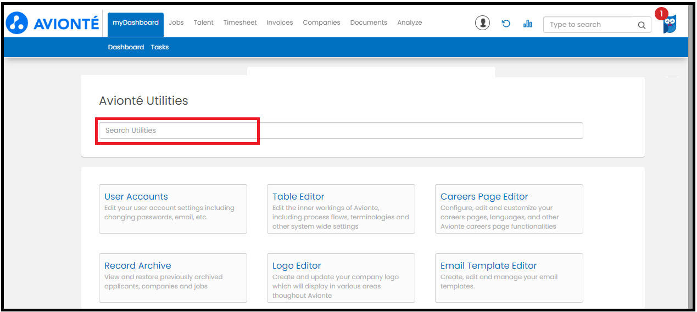This screenshot has height=312, width=697.
Task: Click the magnifier icon in top search
Action: coord(641,25)
